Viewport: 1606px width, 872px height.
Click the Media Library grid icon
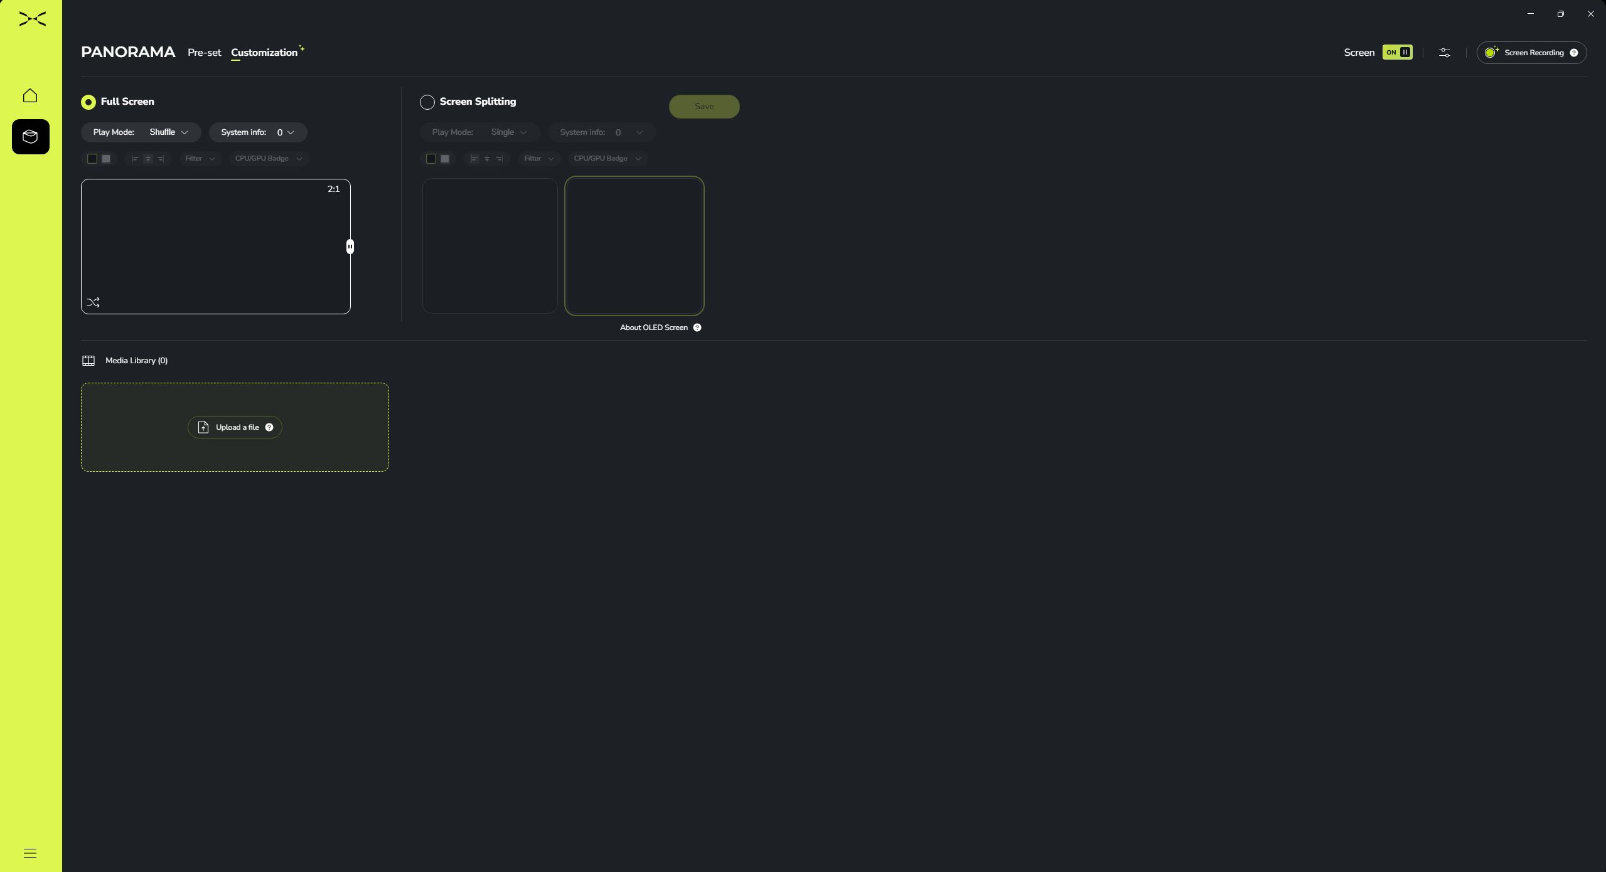pos(88,361)
